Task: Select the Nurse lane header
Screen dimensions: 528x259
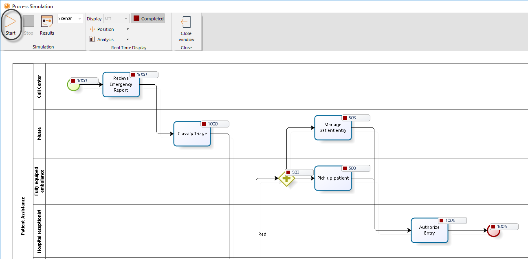Action: tap(39, 134)
